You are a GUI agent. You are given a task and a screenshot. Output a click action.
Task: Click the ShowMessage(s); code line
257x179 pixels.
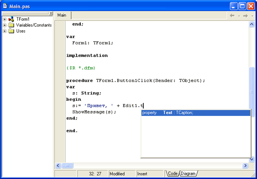94,112
